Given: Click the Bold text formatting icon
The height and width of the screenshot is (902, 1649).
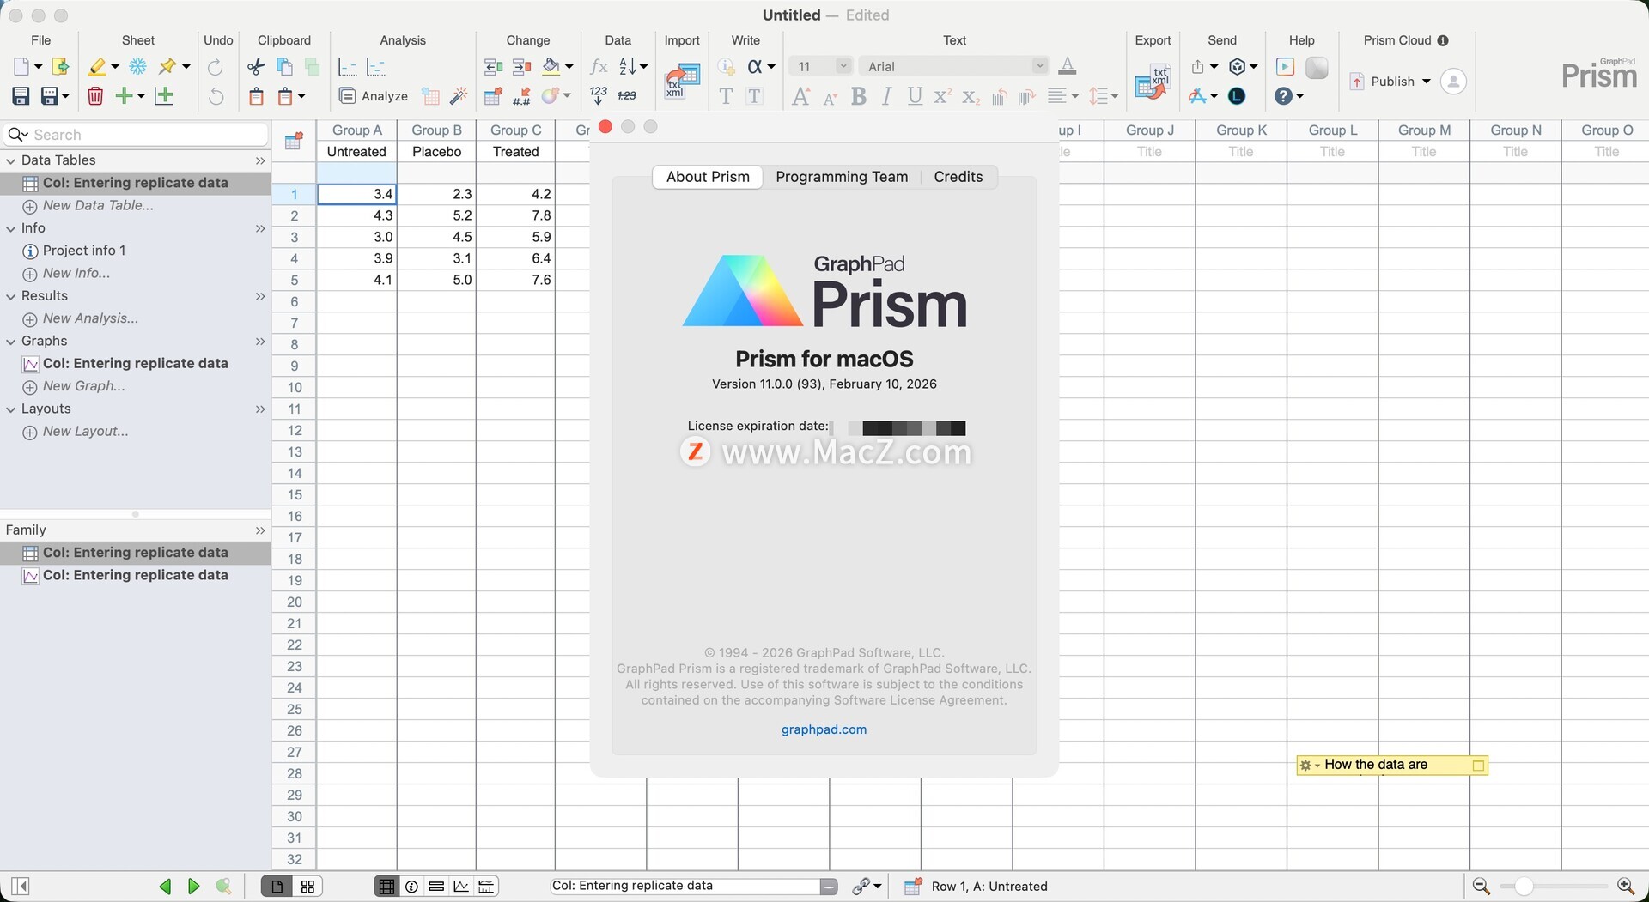Looking at the screenshot, I should [858, 96].
